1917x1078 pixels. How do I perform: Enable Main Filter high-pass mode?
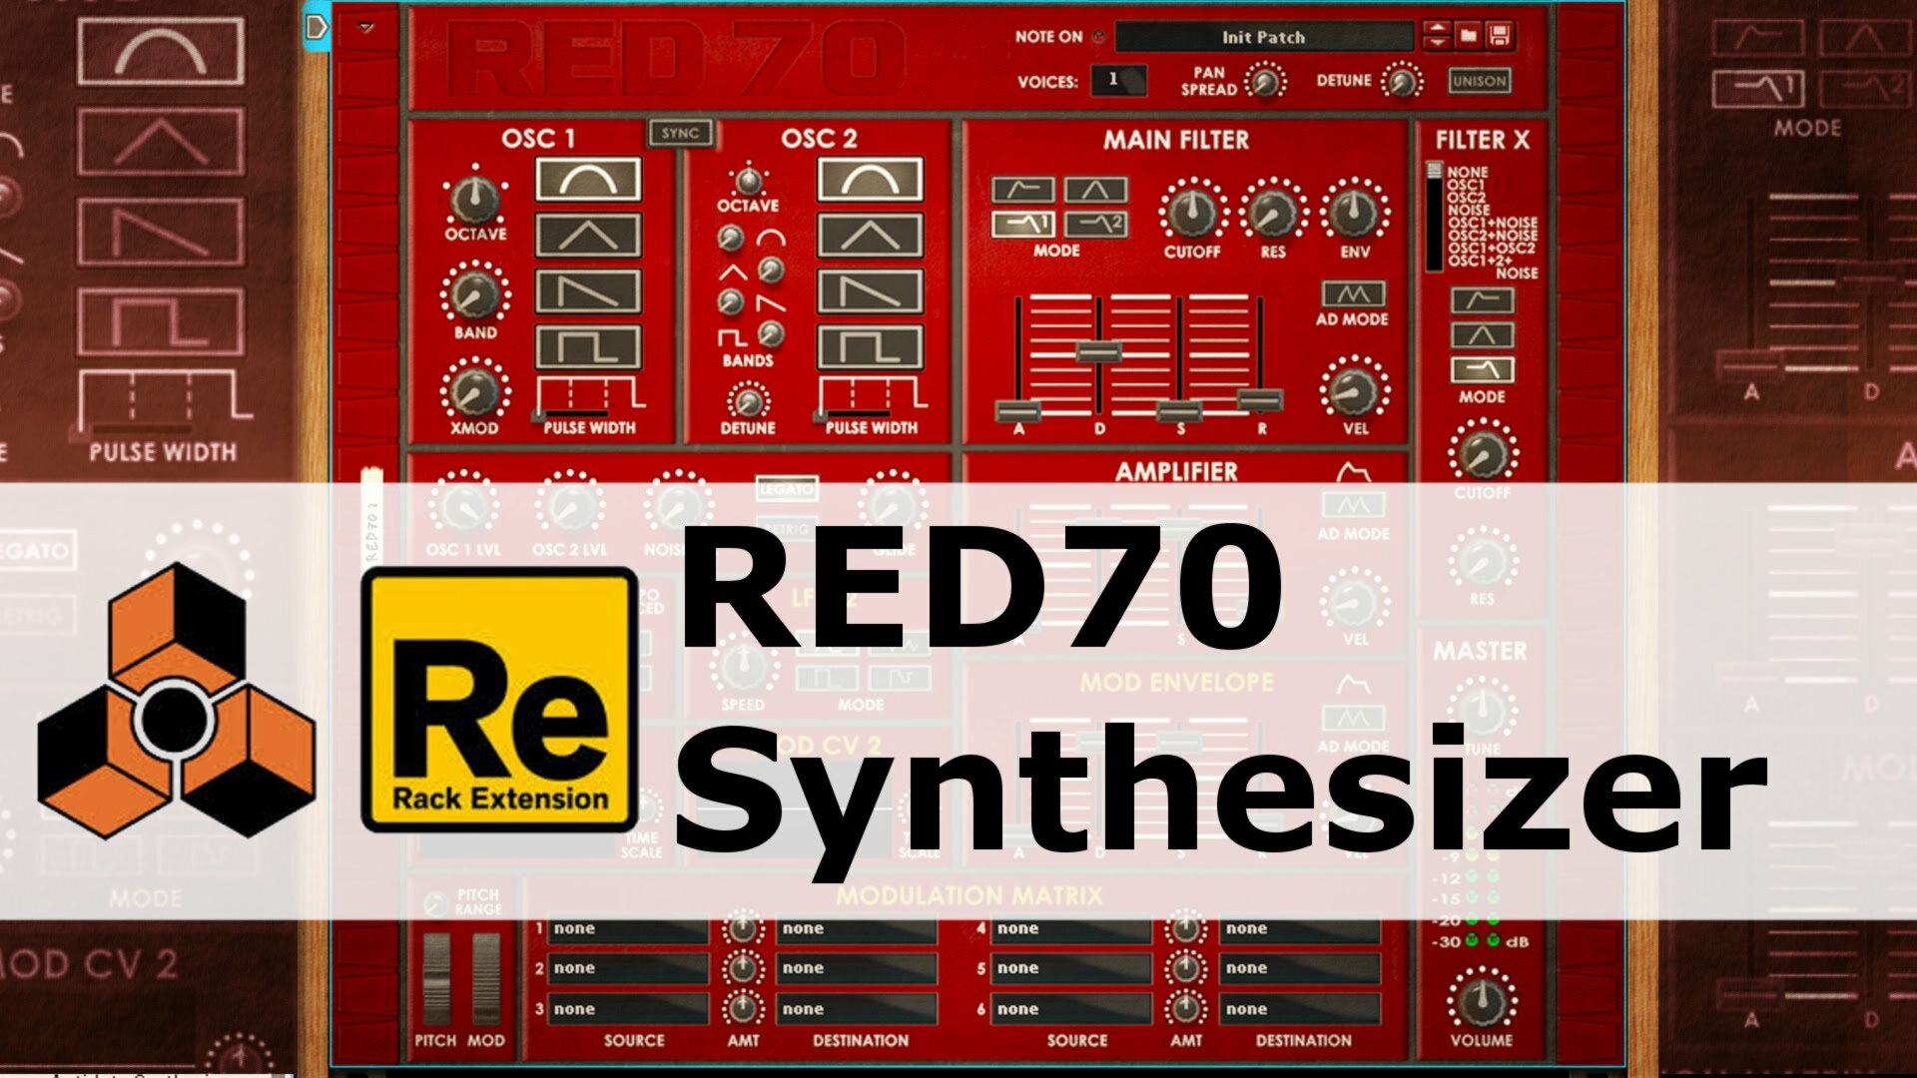(1022, 190)
